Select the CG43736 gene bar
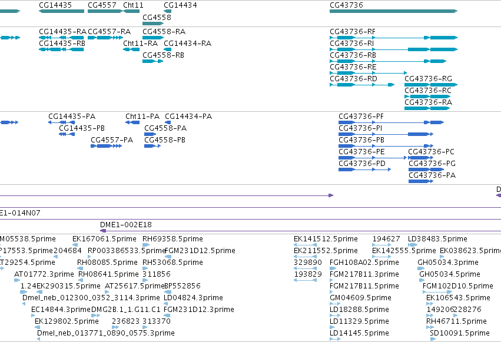This screenshot has width=501, height=342. click(394, 11)
